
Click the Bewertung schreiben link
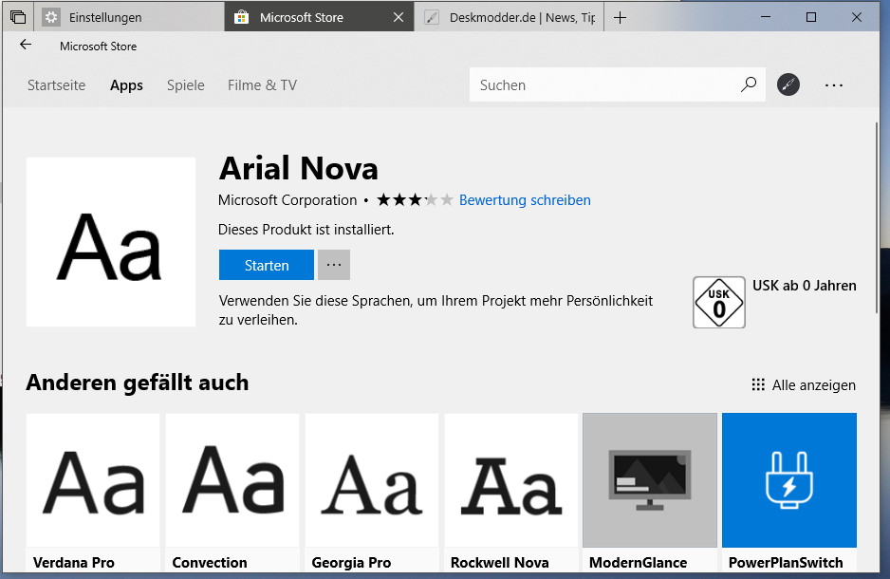click(525, 200)
